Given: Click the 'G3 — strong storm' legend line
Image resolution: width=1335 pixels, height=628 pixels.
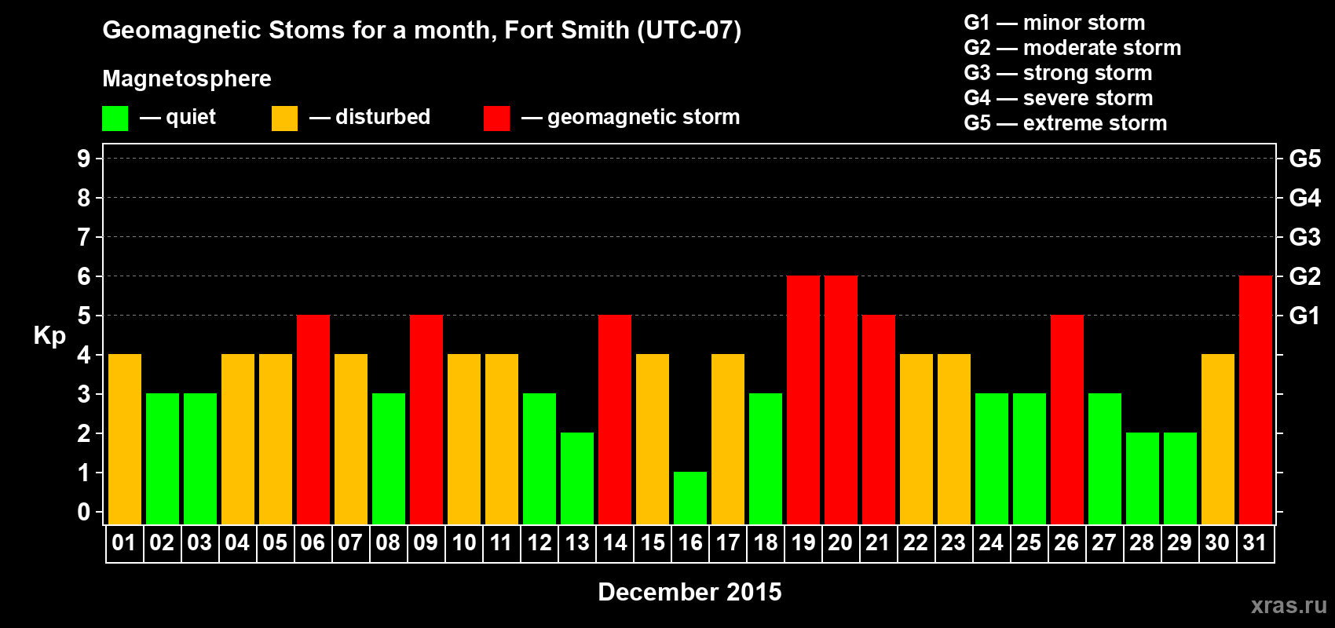Looking at the screenshot, I should point(1058,73).
